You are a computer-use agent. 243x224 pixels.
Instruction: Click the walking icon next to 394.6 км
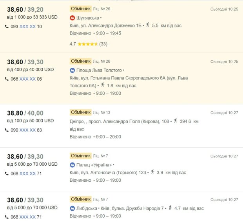pos(176,121)
